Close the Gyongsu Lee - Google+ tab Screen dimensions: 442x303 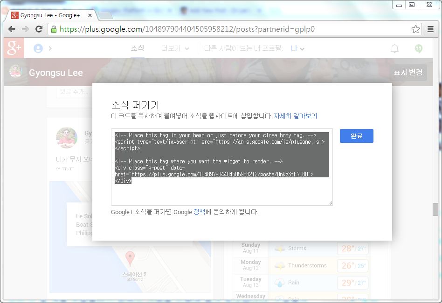click(x=90, y=15)
